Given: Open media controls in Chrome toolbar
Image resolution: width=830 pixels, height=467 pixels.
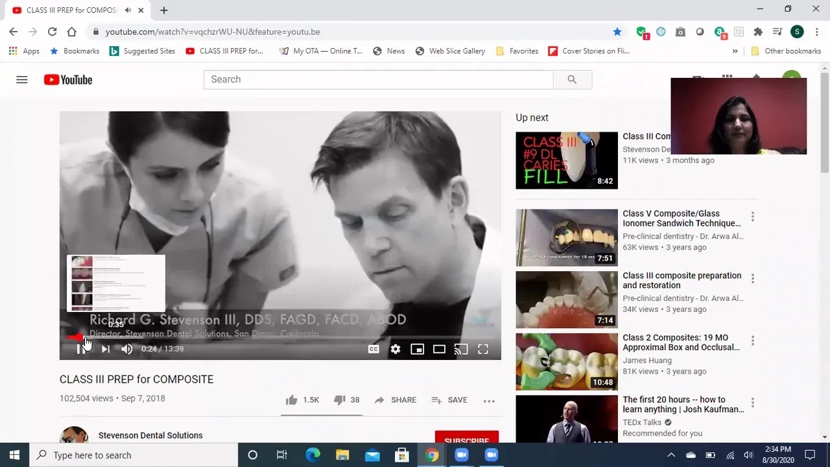Looking at the screenshot, I should (x=777, y=32).
